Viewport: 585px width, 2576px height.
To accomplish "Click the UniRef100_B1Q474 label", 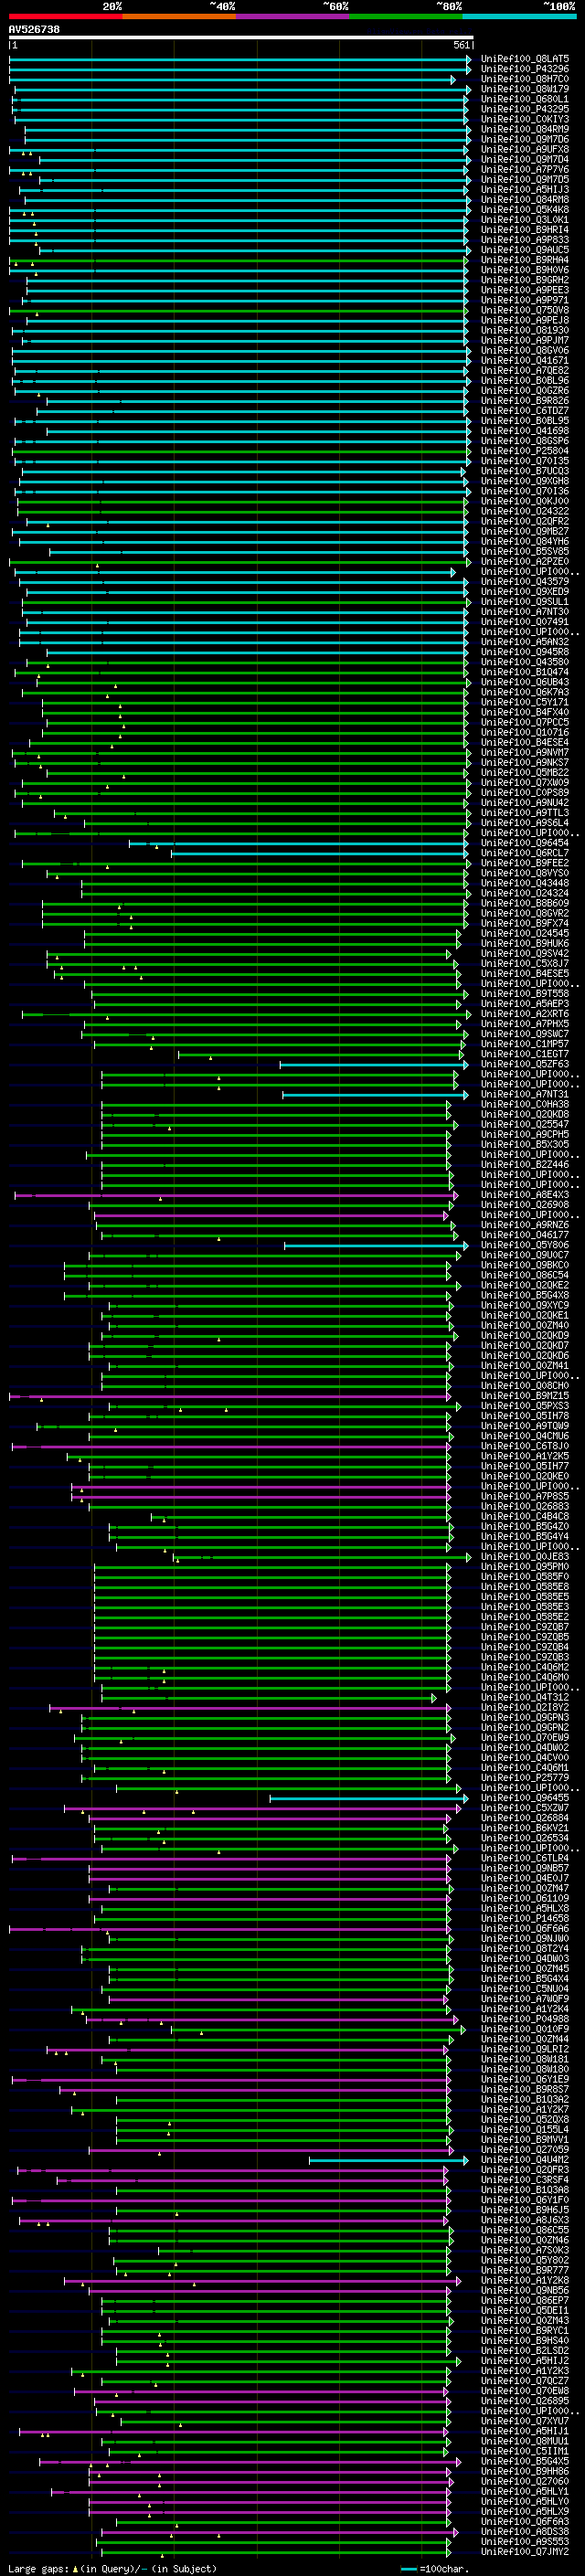I will pyautogui.click(x=525, y=672).
